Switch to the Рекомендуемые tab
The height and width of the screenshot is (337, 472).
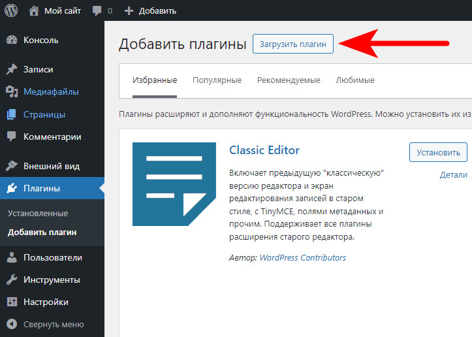pyautogui.click(x=289, y=80)
